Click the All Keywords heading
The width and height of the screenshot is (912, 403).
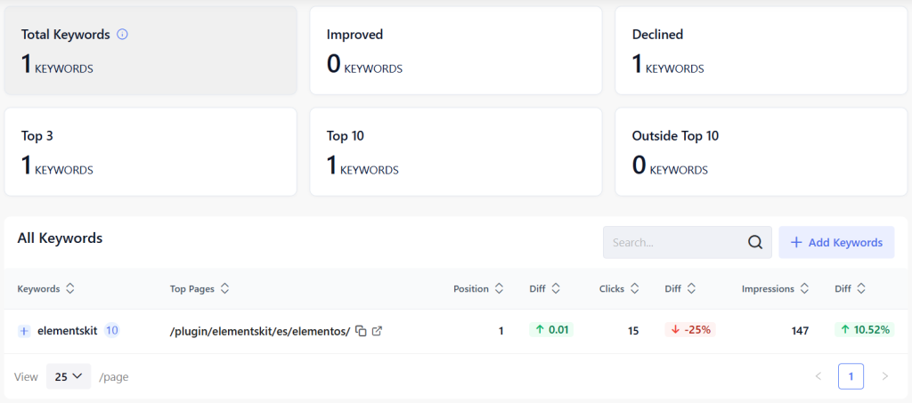(60, 238)
